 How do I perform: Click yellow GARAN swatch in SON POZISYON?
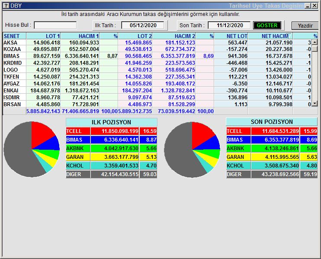tap(238, 157)
